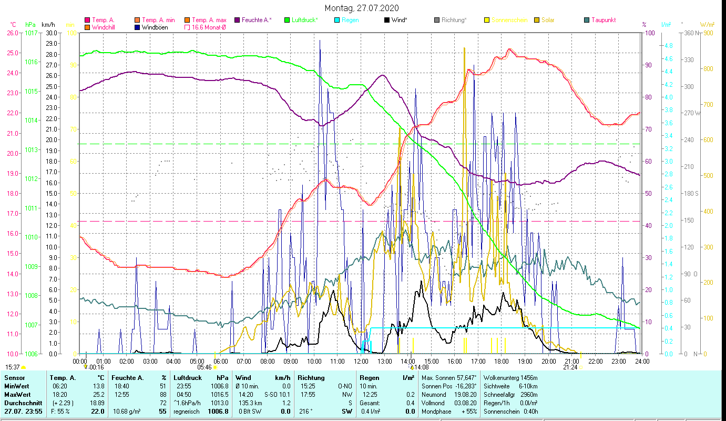This screenshot has height=421, width=726.
Task: Click the gray Richtung* legend swatch
Action: coord(436,20)
